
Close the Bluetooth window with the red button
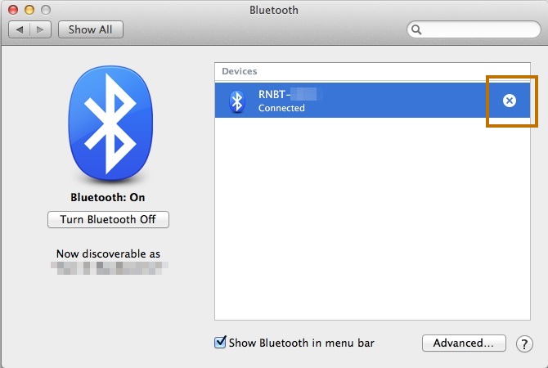point(13,10)
